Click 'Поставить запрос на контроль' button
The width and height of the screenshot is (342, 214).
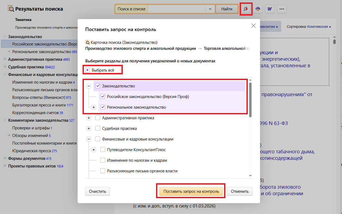[x=191, y=191]
